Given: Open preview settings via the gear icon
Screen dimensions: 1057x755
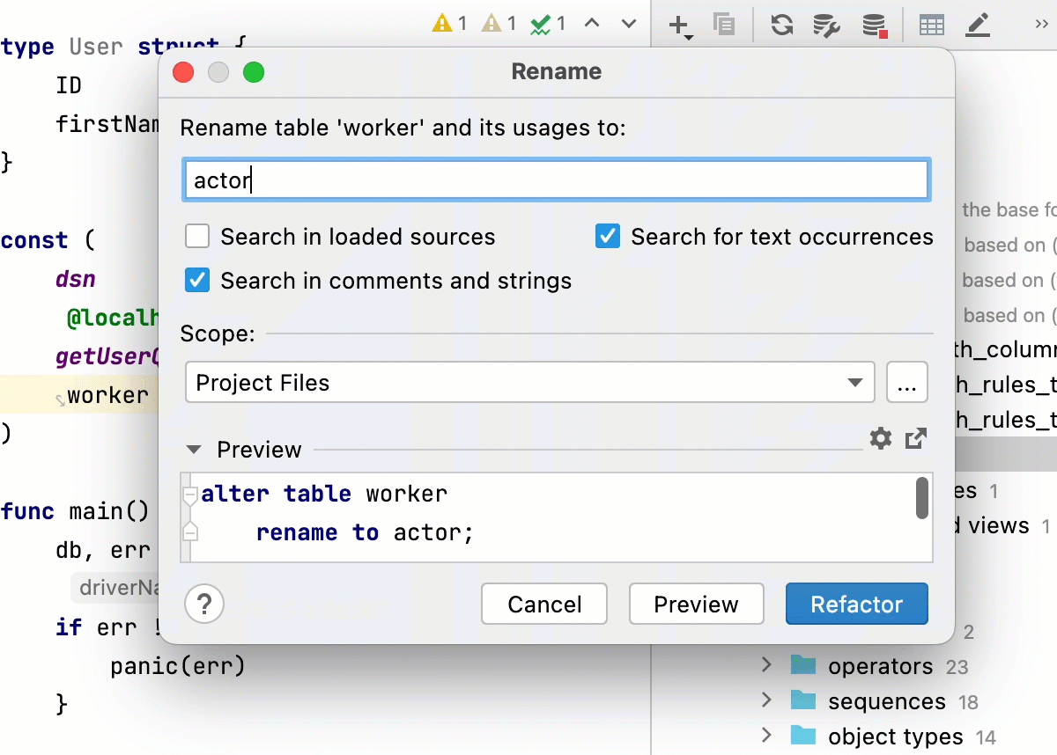Looking at the screenshot, I should [880, 438].
